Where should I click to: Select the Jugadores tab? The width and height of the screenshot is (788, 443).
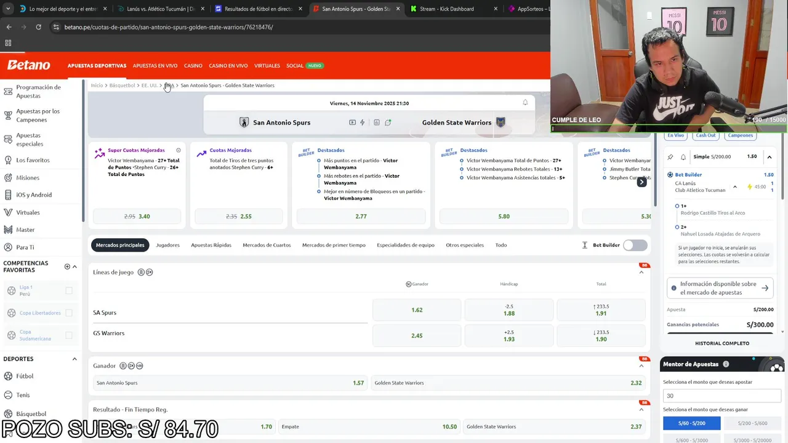[167, 245]
